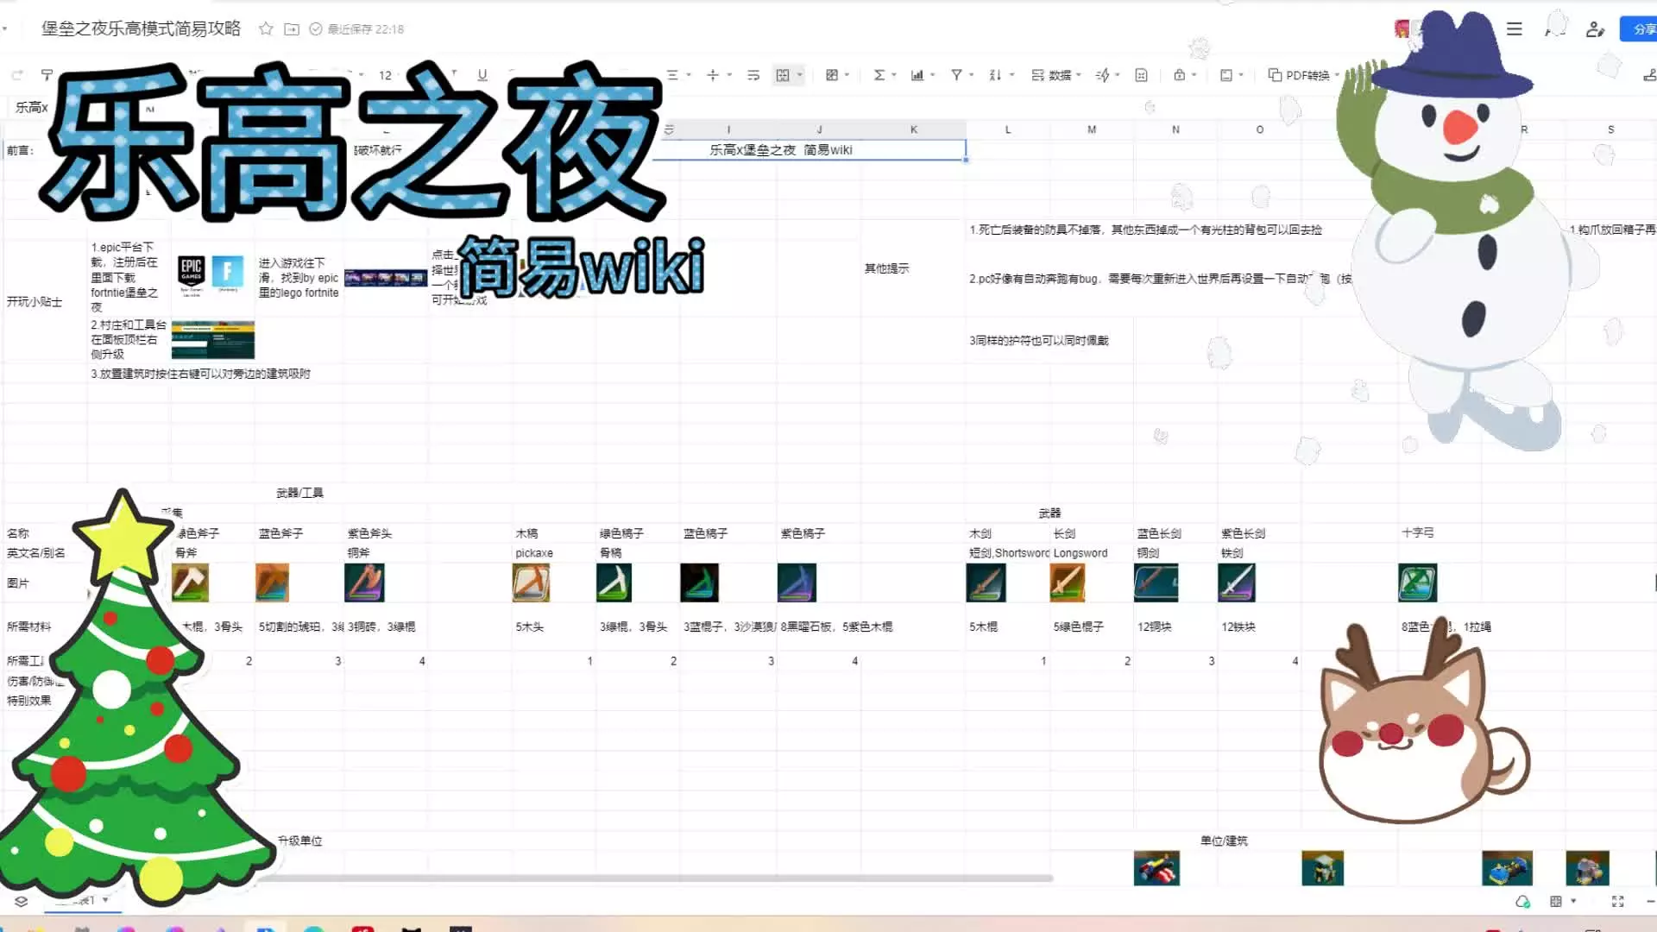This screenshot has width=1657, height=932.
Task: Click the 分享 share button
Action: 1640,29
